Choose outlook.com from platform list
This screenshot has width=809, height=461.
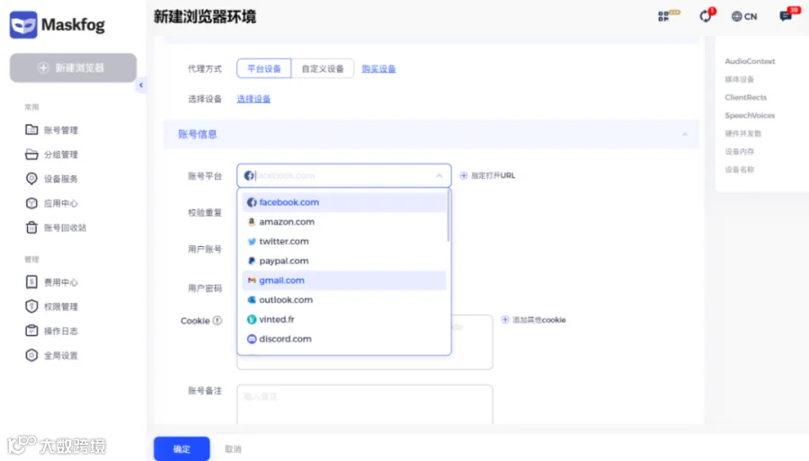coord(343,300)
